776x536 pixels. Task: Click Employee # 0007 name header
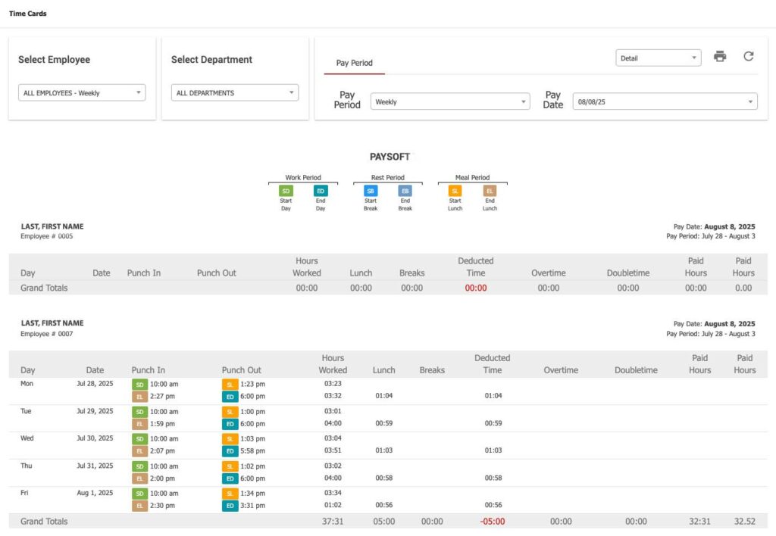tap(52, 323)
